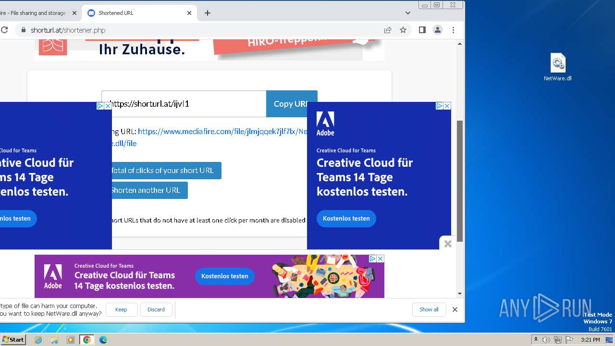Open the Windows Start menu
Image resolution: width=615 pixels, height=346 pixels.
click(13, 340)
